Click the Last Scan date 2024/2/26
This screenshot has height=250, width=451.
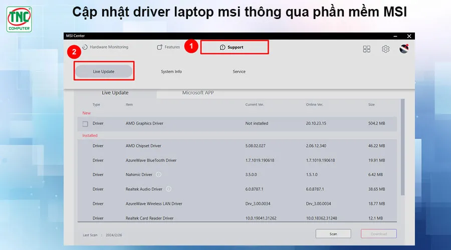tap(114, 235)
